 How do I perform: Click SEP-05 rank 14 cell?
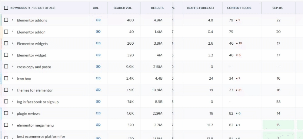278,113
